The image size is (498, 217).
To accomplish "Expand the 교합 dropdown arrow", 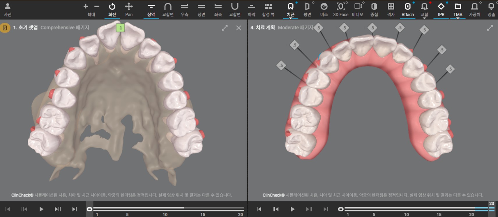I will coord(424,18).
